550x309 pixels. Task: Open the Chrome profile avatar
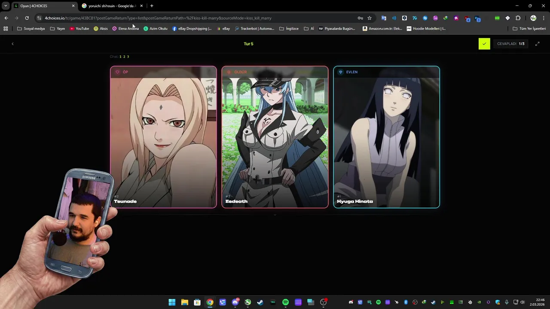(533, 18)
